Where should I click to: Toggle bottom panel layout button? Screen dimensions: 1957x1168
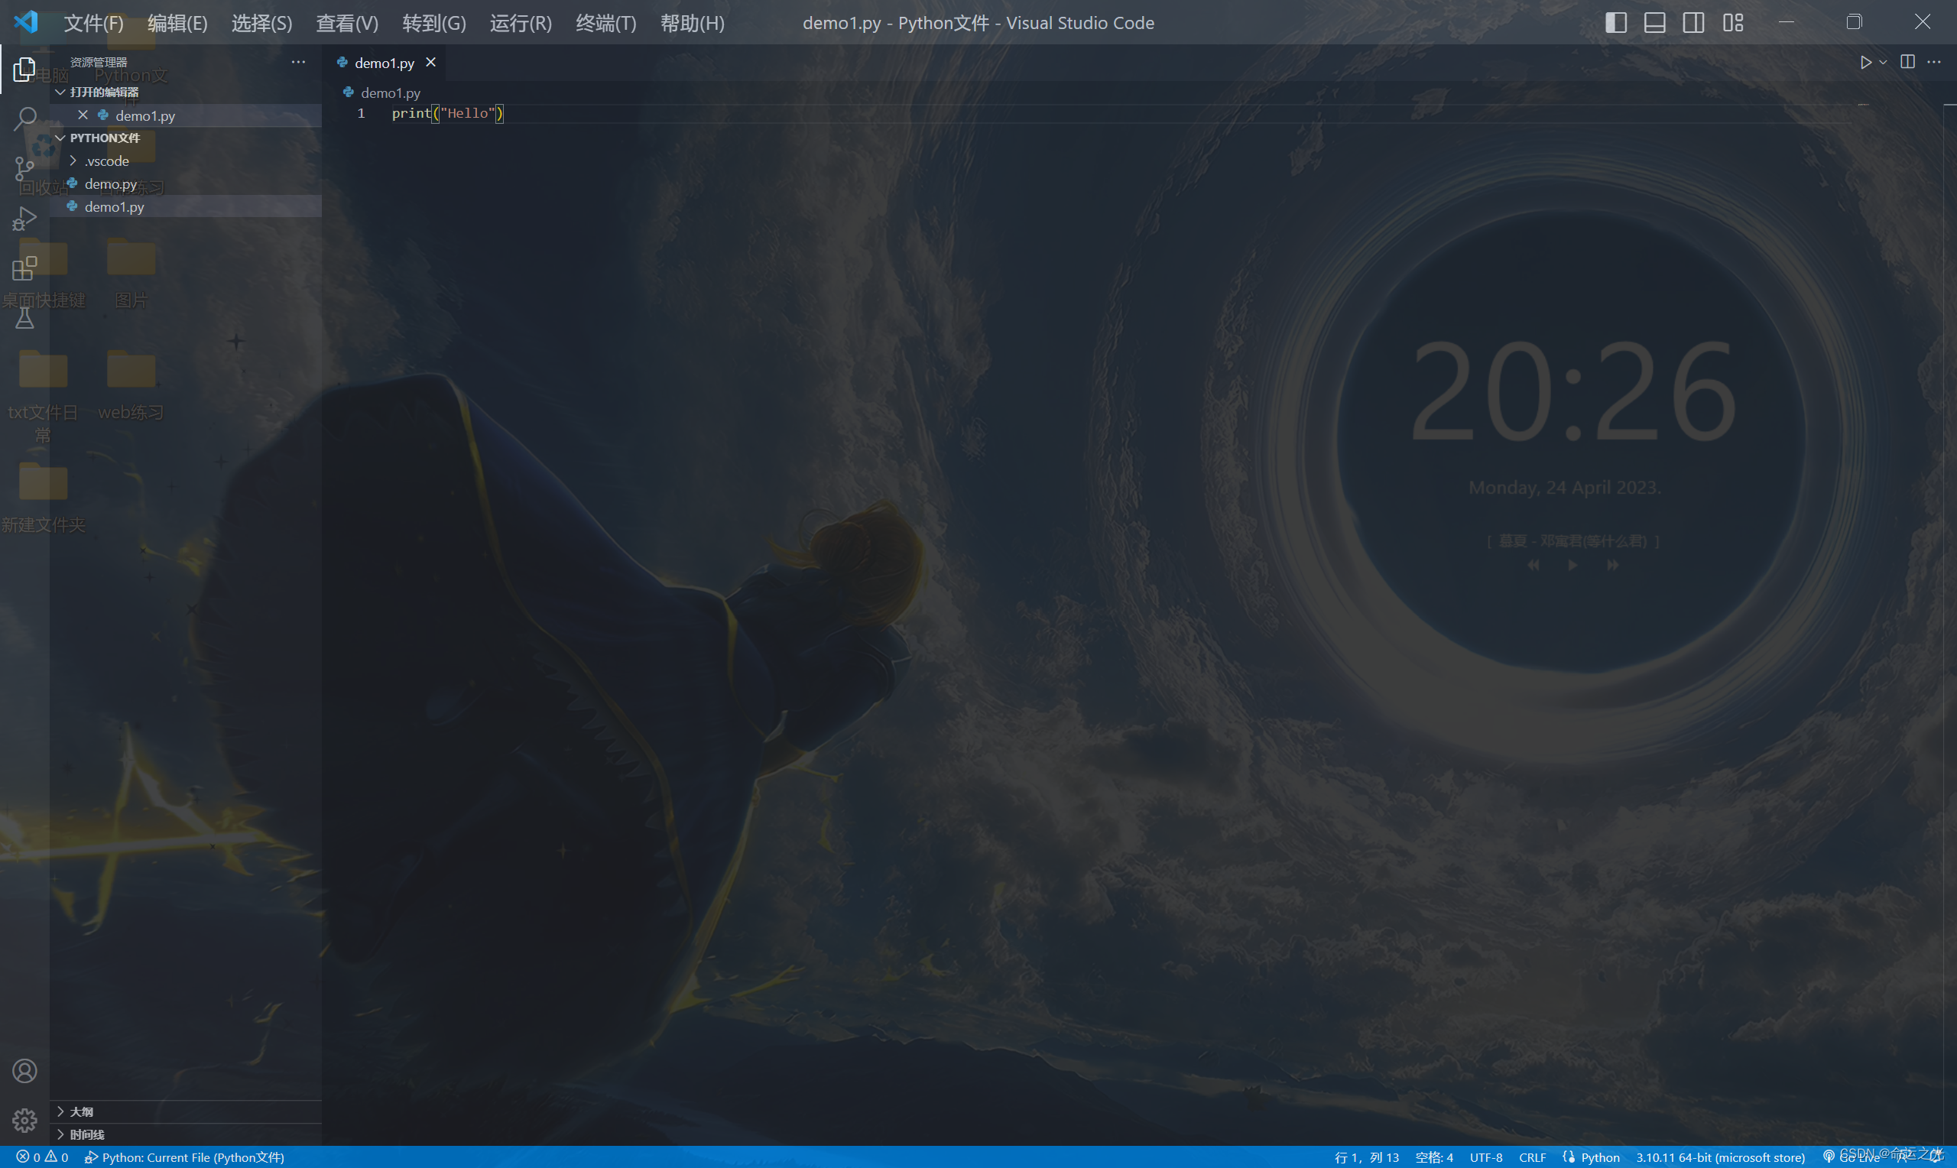coord(1655,23)
